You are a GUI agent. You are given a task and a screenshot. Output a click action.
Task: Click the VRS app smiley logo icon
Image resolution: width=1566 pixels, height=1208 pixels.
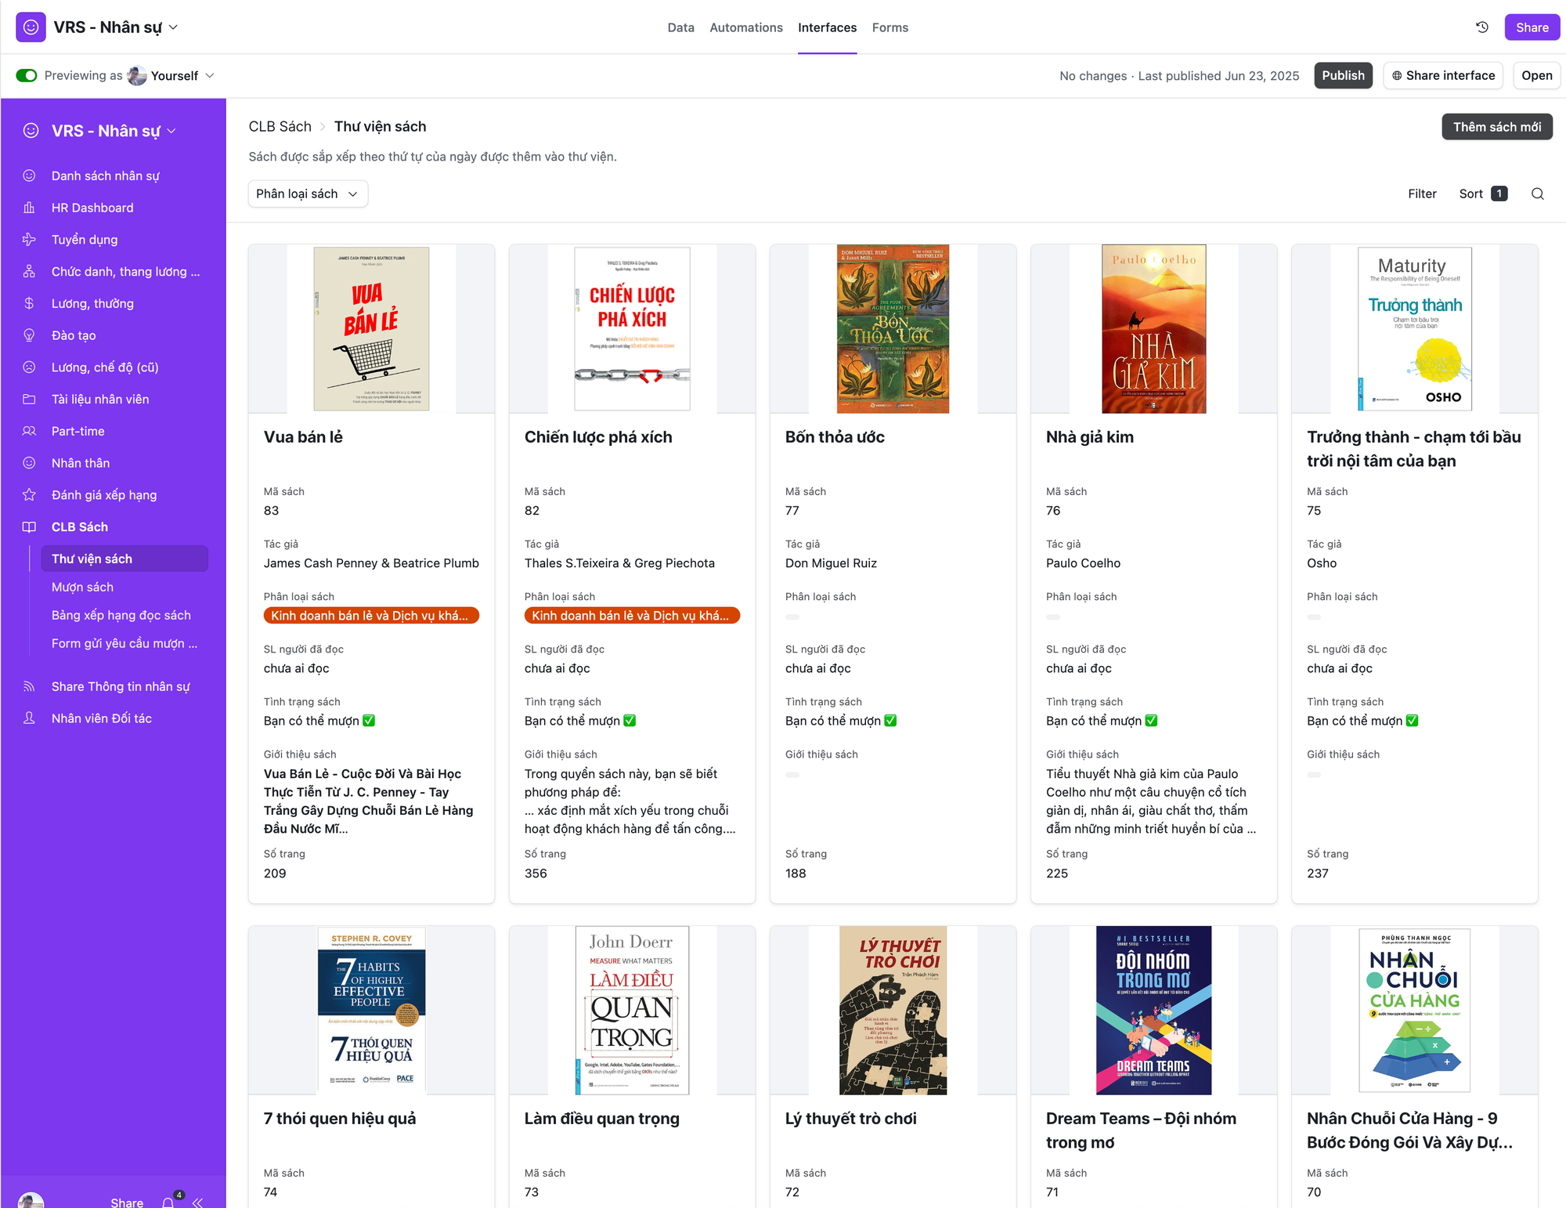(31, 27)
